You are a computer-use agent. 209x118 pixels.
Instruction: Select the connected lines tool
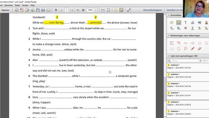(x=185, y=49)
